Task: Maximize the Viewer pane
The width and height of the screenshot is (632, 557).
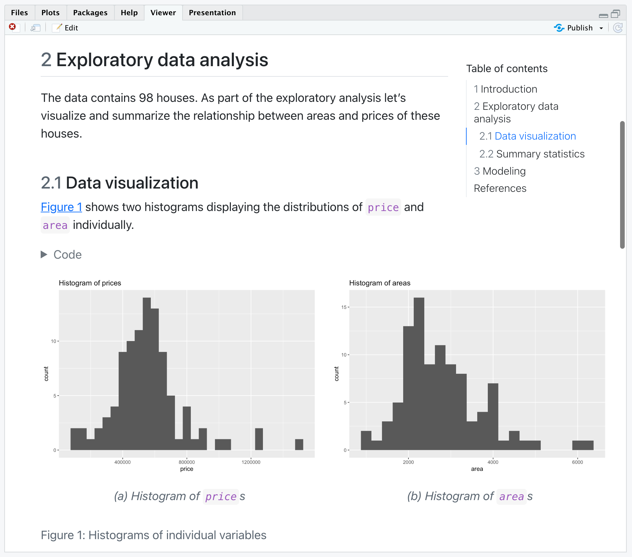Action: (x=615, y=13)
